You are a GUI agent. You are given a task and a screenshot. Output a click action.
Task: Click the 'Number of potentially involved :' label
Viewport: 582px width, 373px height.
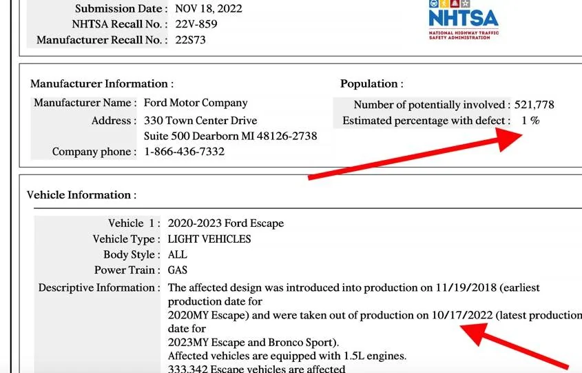coord(432,105)
